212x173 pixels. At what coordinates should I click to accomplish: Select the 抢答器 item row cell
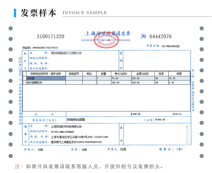(x=46, y=78)
